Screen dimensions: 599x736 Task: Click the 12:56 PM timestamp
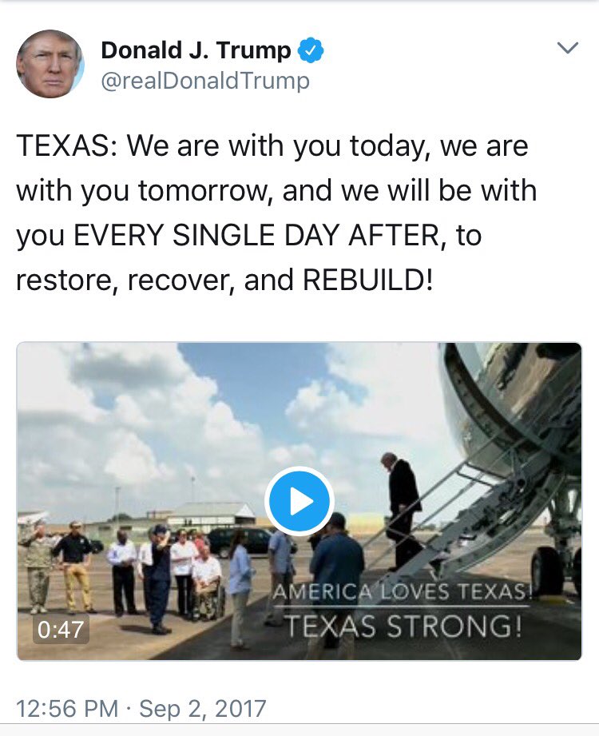click(x=67, y=708)
